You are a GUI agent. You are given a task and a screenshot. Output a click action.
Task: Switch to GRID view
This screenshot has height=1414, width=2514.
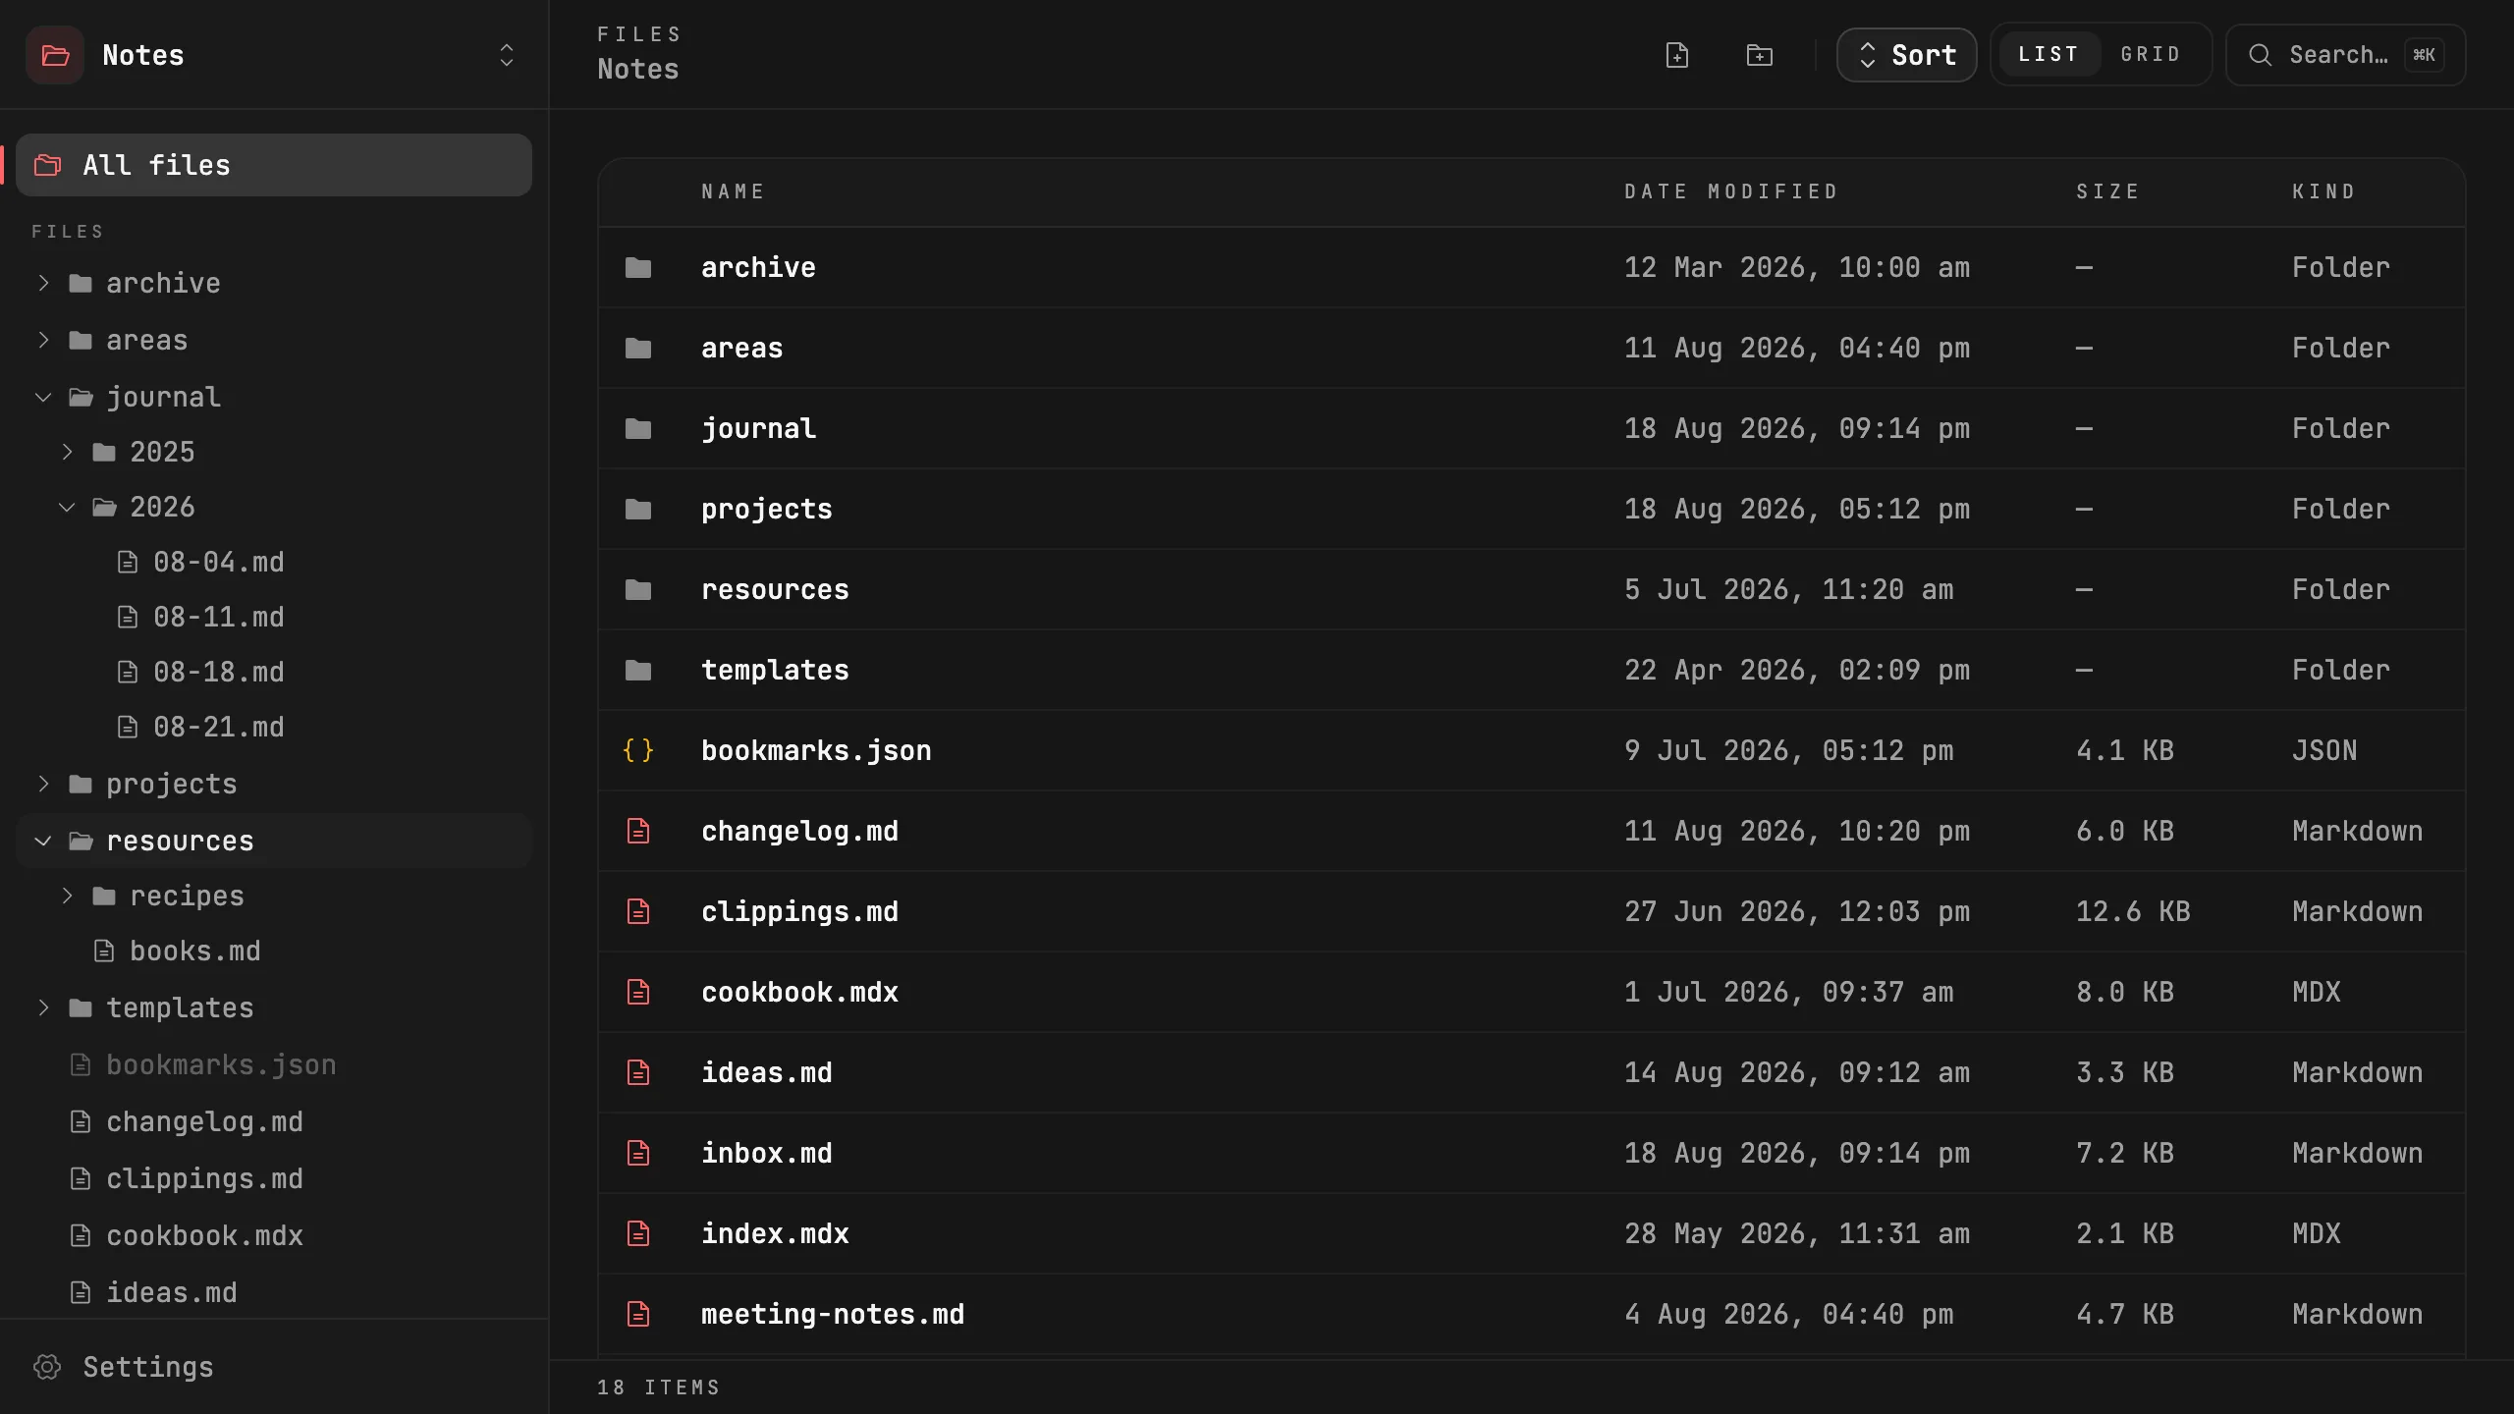(x=2151, y=54)
